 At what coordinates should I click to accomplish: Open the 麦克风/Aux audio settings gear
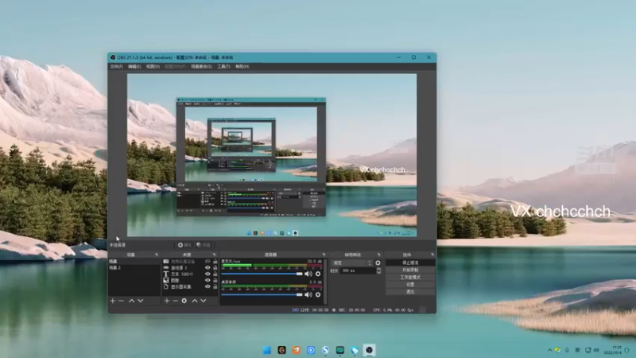point(318,274)
